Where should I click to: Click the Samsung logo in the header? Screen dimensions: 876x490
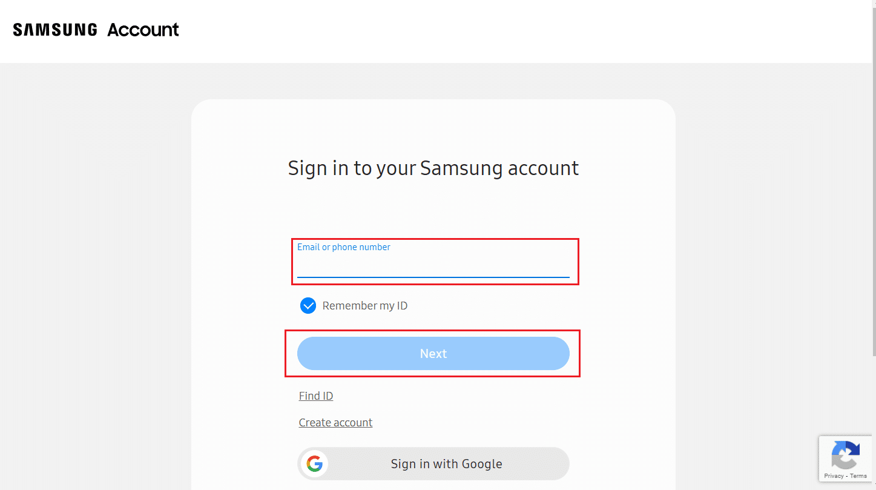point(55,30)
